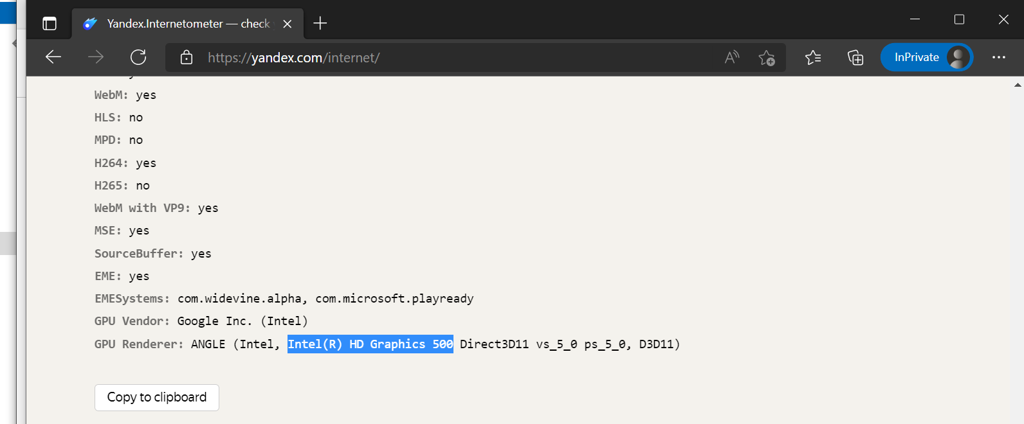Activate Read aloud icon in address bar
Viewport: 1024px width, 424px height.
click(732, 57)
